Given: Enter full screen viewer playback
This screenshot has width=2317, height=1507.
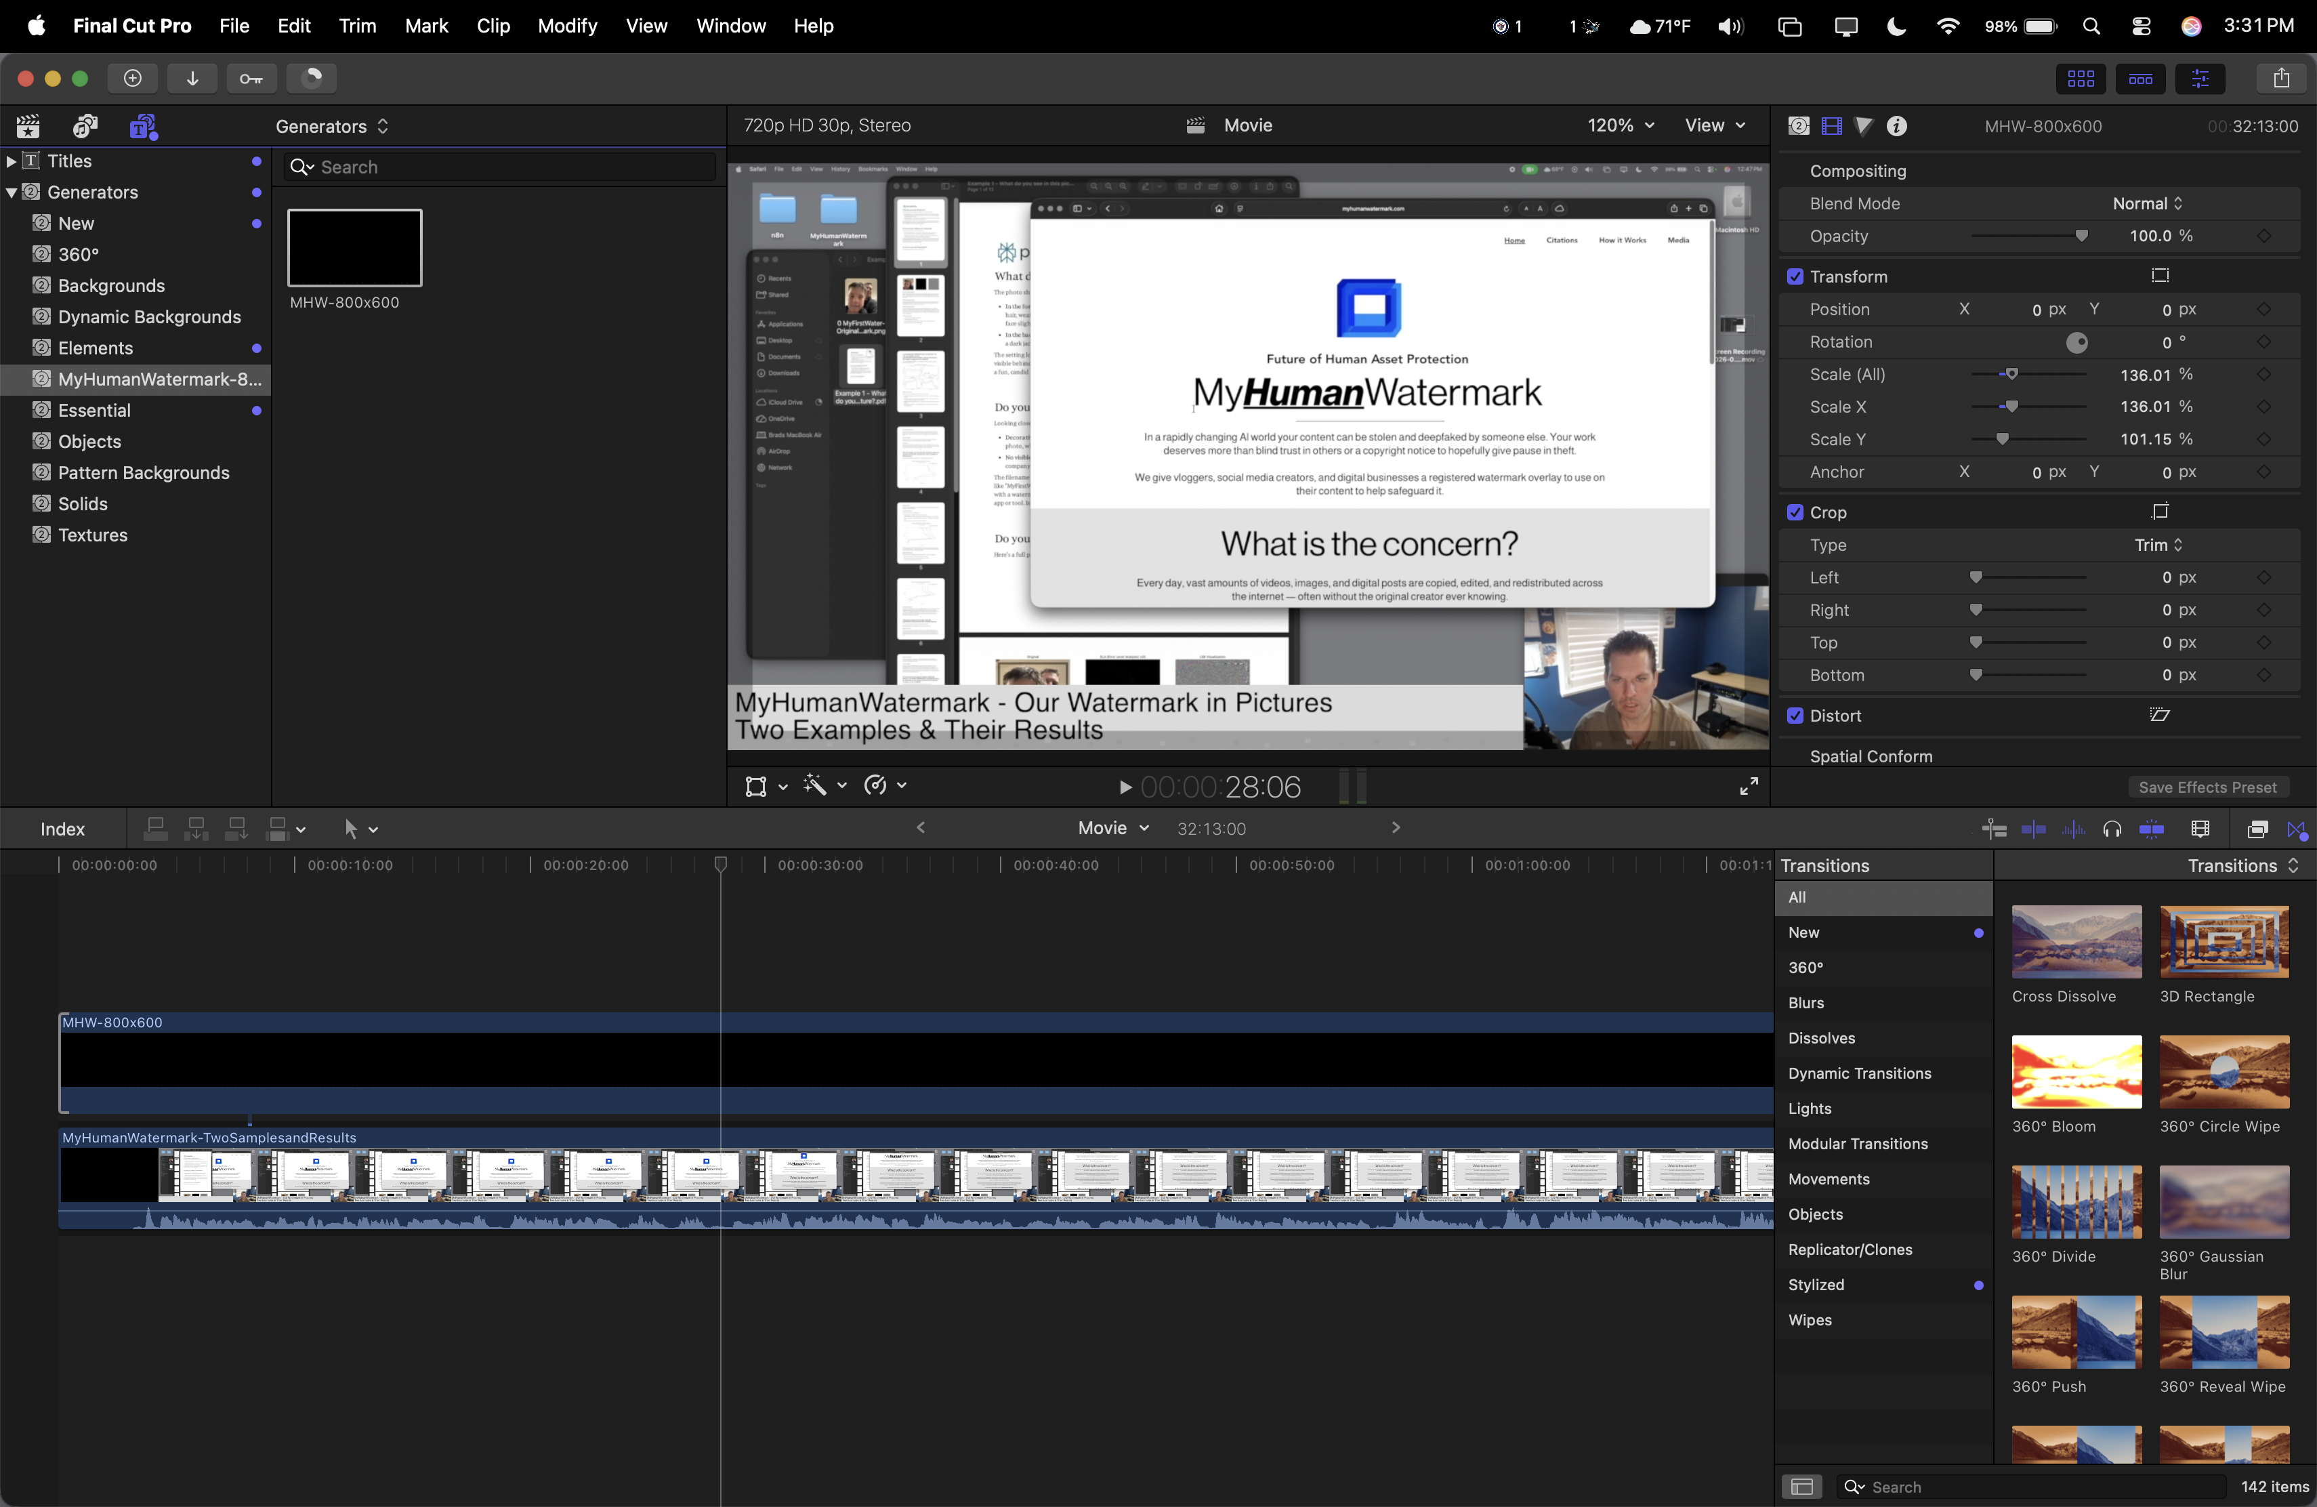Looking at the screenshot, I should (x=1749, y=785).
